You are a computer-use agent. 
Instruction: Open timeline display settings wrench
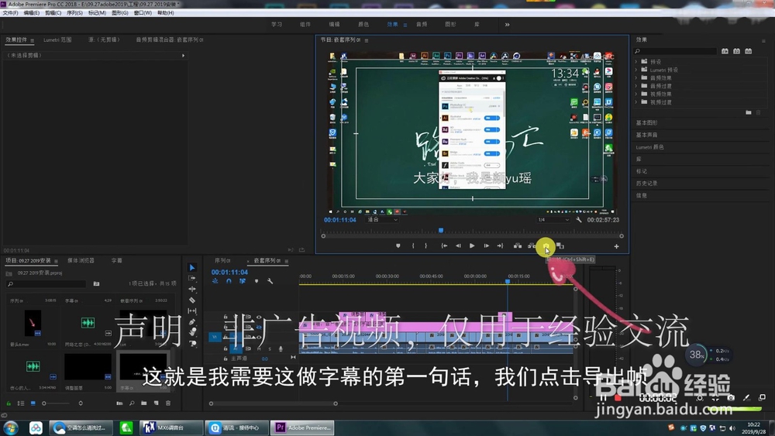[270, 281]
